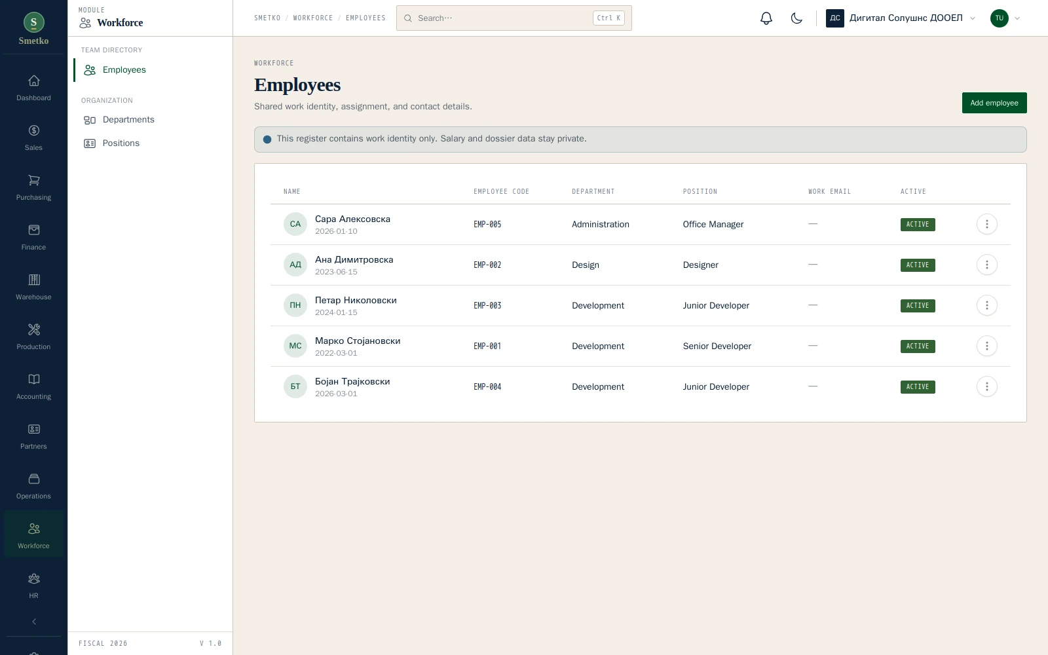
Task: Toggle dark mode moon icon
Action: coord(796,18)
